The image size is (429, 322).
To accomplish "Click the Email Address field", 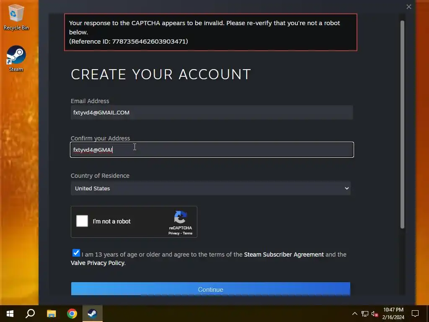I will (x=212, y=112).
